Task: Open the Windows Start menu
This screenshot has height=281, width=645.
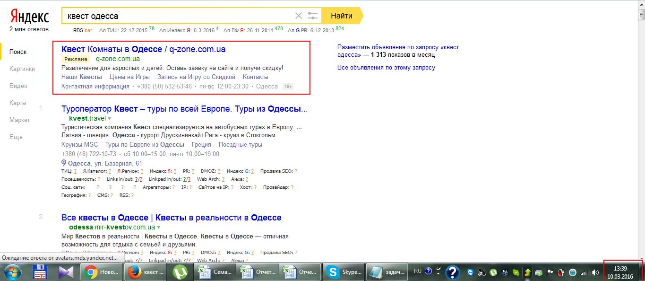Action: 13,272
